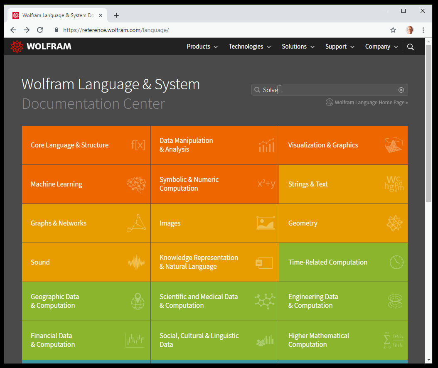438x368 pixels.
Task: Bookmark this page with the star icon
Action: pos(393,30)
